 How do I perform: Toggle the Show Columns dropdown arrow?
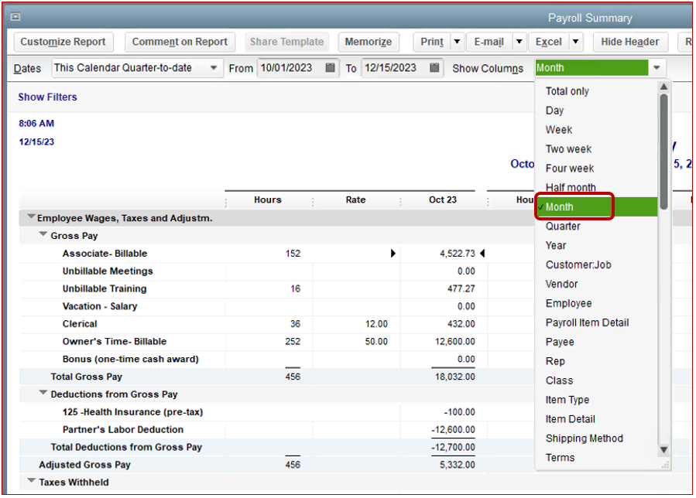tap(657, 68)
